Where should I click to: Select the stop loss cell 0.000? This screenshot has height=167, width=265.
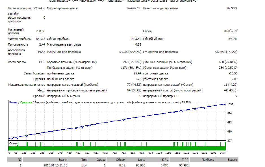164,165
